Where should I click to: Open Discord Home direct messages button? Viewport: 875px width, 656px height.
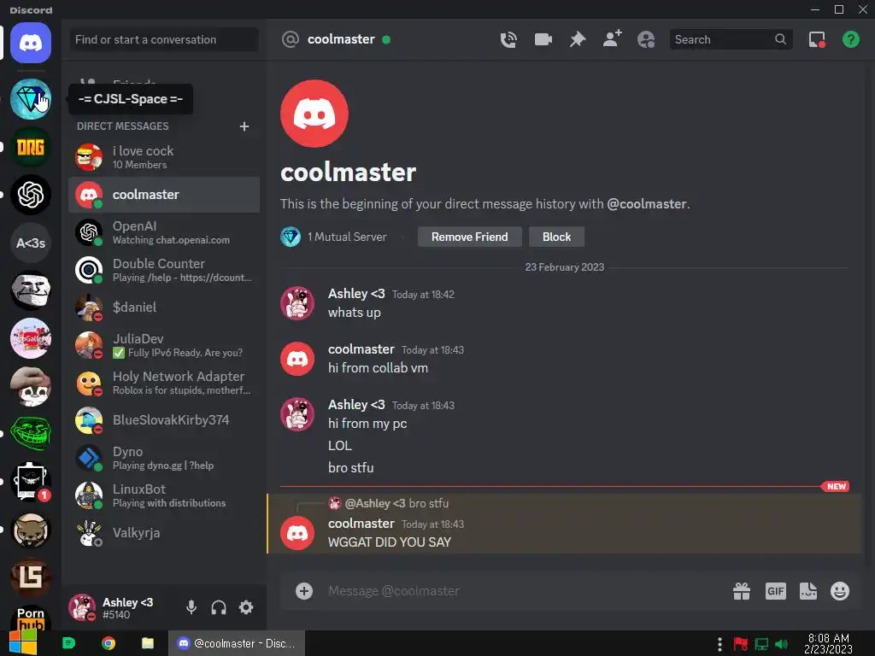click(31, 43)
